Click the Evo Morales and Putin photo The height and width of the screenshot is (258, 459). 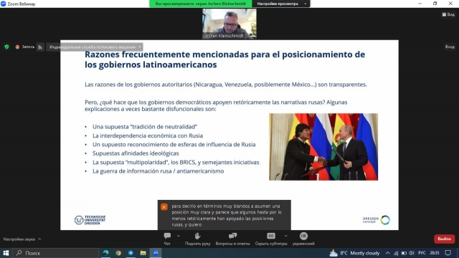pyautogui.click(x=323, y=146)
